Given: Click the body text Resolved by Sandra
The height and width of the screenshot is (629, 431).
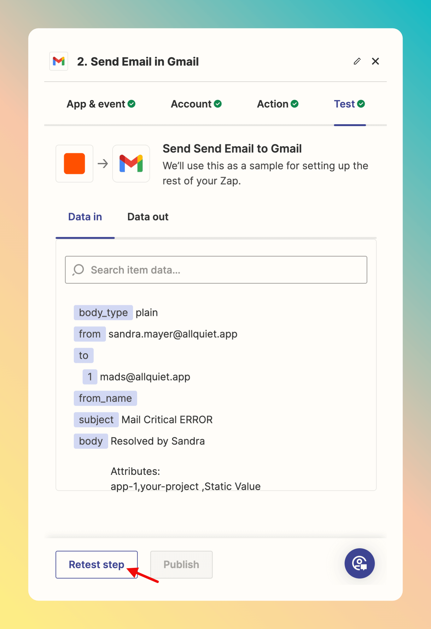Looking at the screenshot, I should (158, 441).
